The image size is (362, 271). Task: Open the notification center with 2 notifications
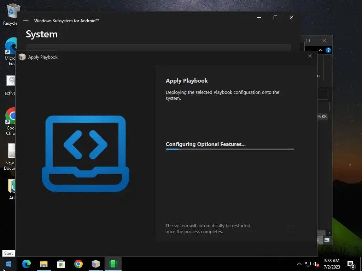click(x=351, y=265)
